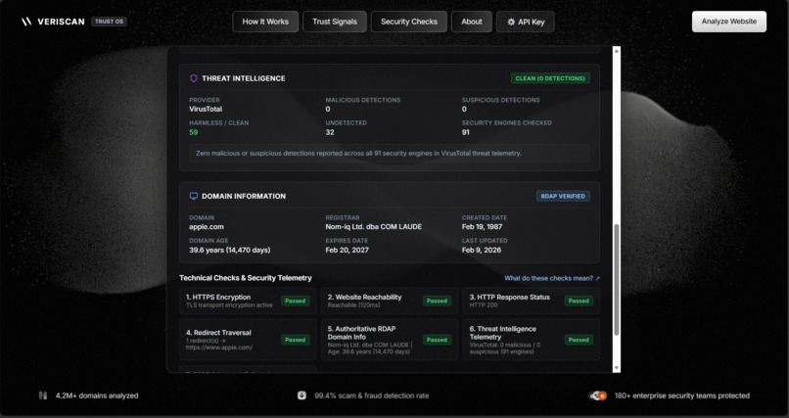Open 'What do these checks mean?' link
Image resolution: width=789 pixels, height=418 pixels.
[552, 278]
